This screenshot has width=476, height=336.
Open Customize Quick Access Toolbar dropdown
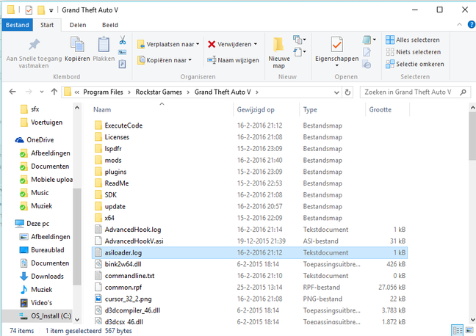click(x=51, y=10)
